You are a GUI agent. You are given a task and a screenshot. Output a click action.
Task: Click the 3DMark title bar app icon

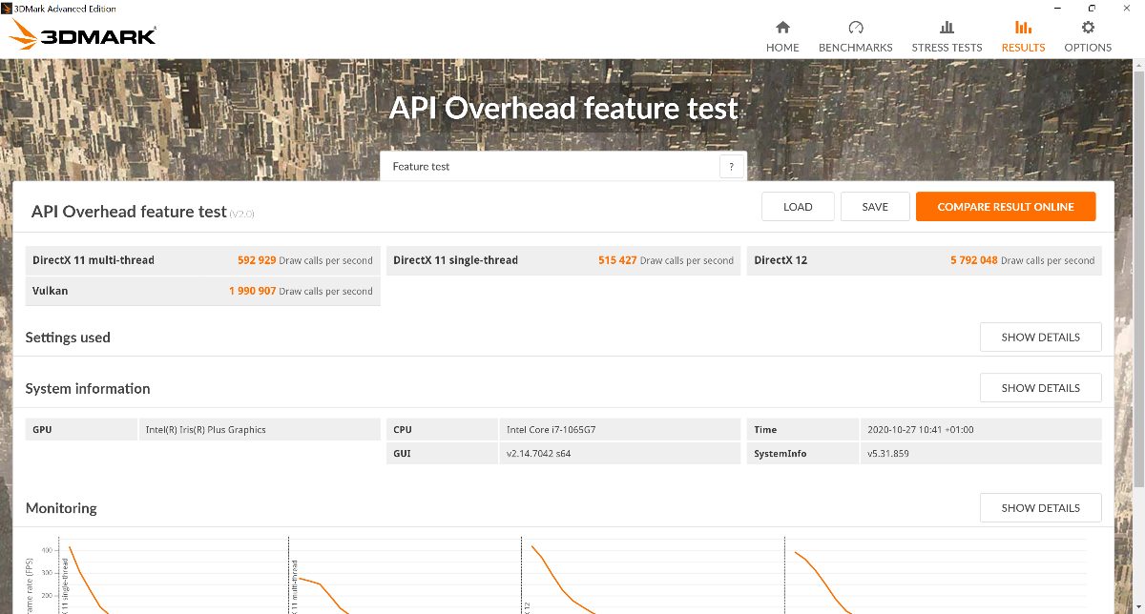tap(7, 8)
